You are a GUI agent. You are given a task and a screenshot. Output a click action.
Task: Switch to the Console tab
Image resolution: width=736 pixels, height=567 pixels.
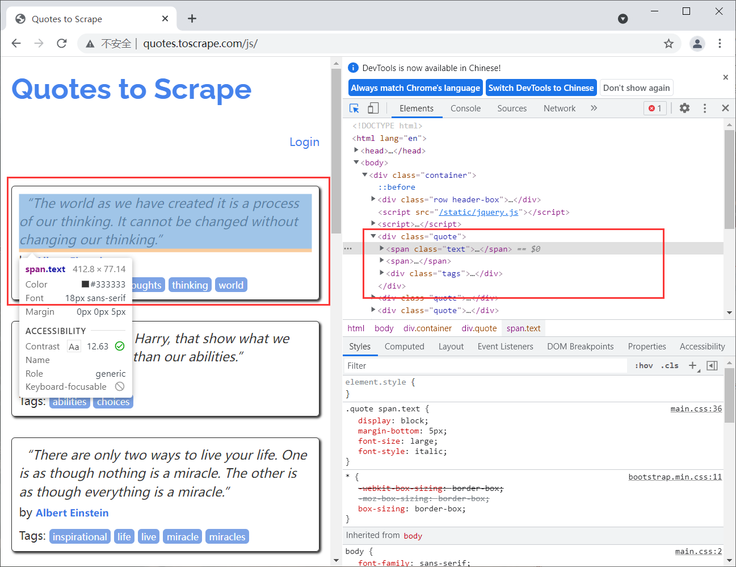(x=465, y=108)
